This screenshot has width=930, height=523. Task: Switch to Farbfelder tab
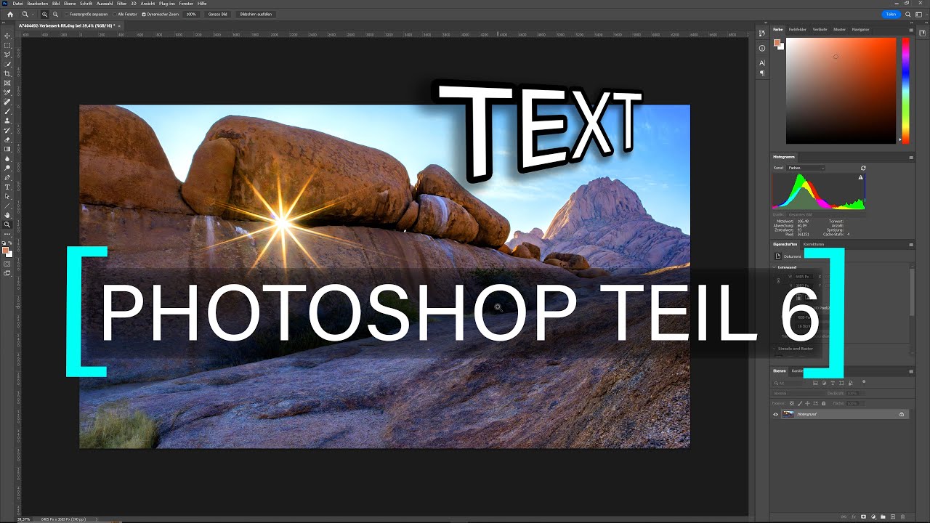coord(798,30)
